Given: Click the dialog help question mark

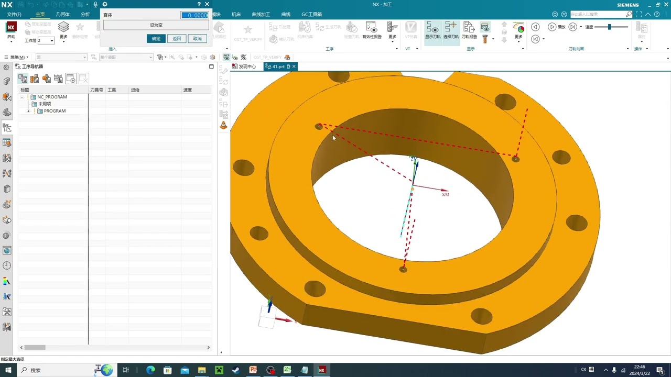Looking at the screenshot, I should click(x=199, y=4).
